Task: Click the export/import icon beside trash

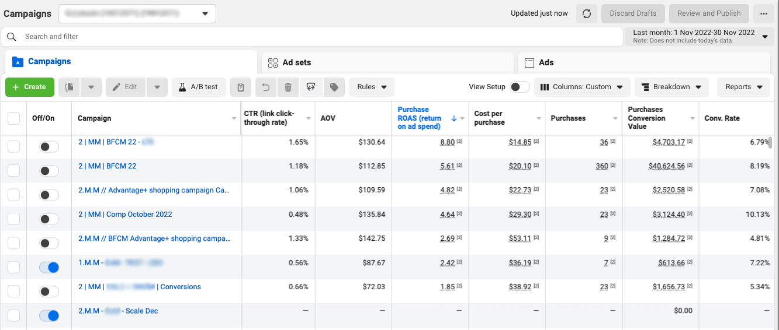Action: 311,87
